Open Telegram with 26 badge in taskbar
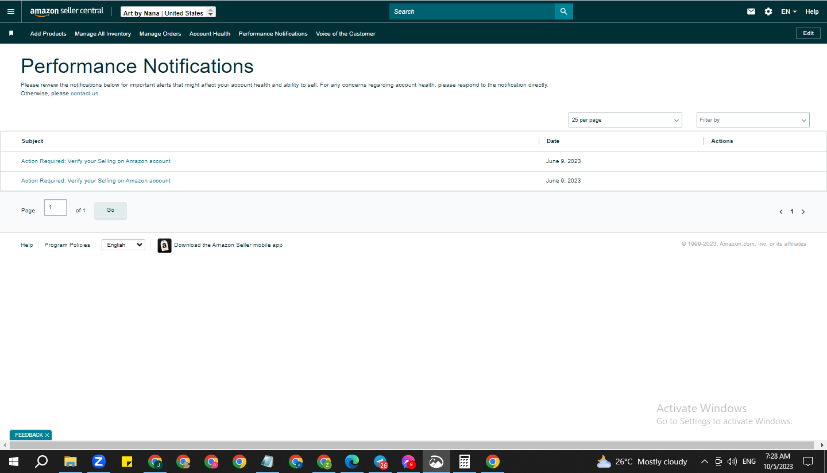The width and height of the screenshot is (827, 473). [x=380, y=462]
